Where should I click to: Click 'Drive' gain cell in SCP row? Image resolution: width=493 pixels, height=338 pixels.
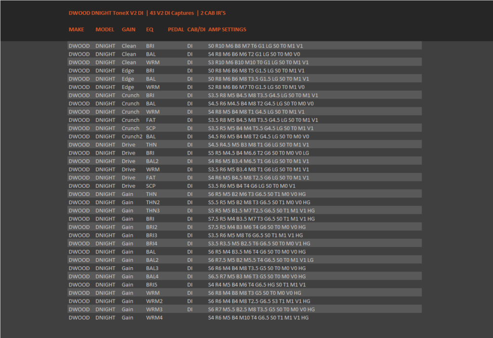click(129, 186)
